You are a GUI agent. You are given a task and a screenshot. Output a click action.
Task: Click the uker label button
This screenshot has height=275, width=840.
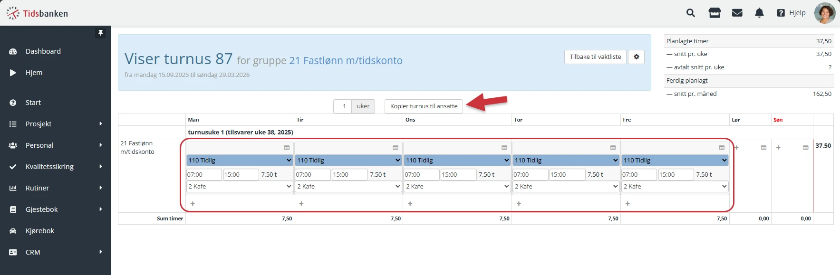(x=363, y=106)
